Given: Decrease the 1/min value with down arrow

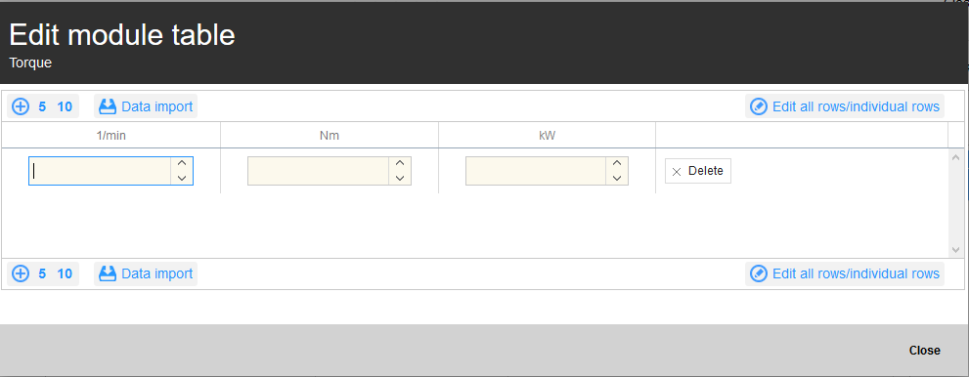Looking at the screenshot, I should click(182, 178).
